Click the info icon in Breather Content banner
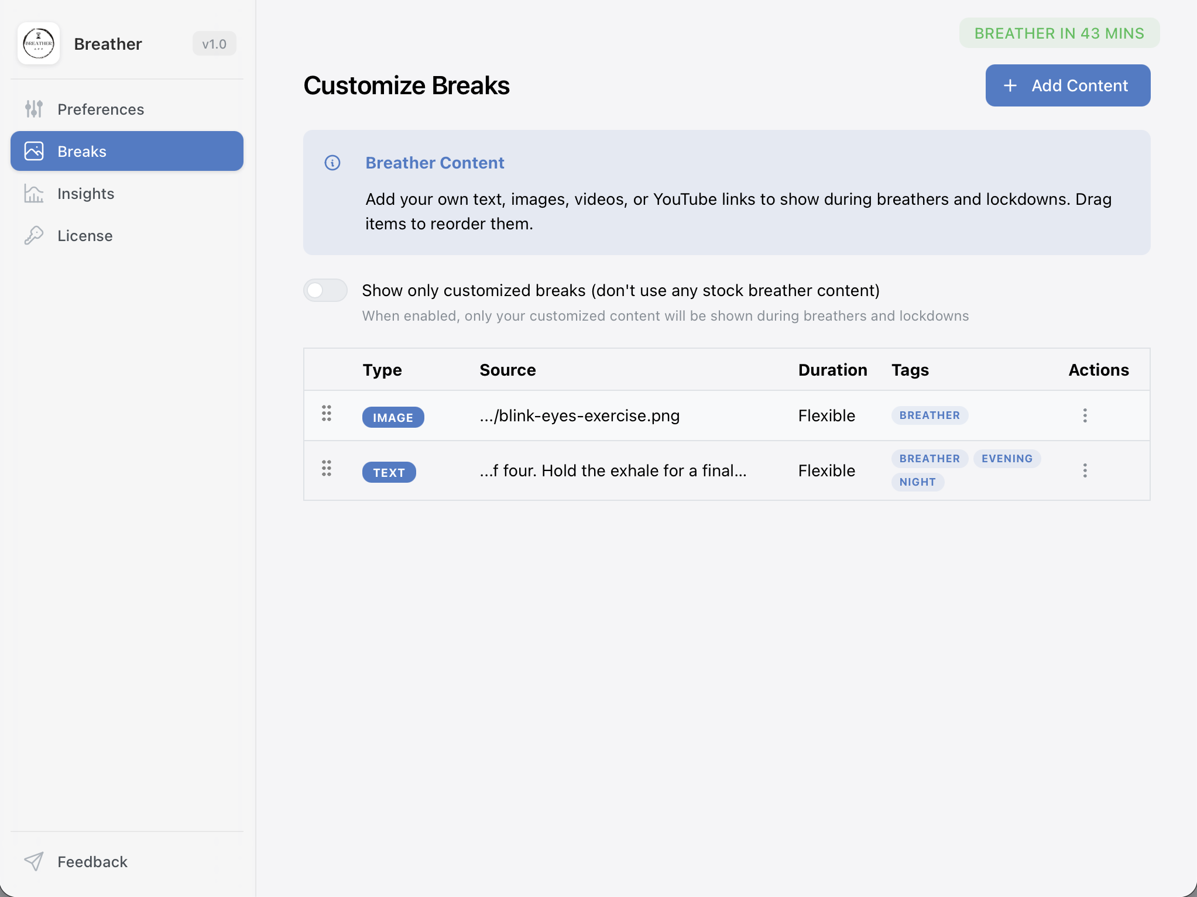Viewport: 1197px width, 897px height. [332, 163]
